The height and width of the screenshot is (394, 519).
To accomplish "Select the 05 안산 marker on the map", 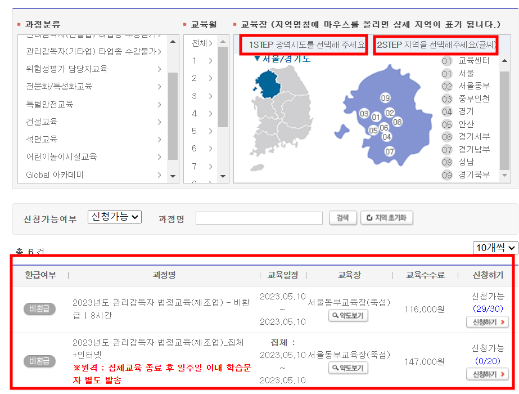I will point(374,130).
